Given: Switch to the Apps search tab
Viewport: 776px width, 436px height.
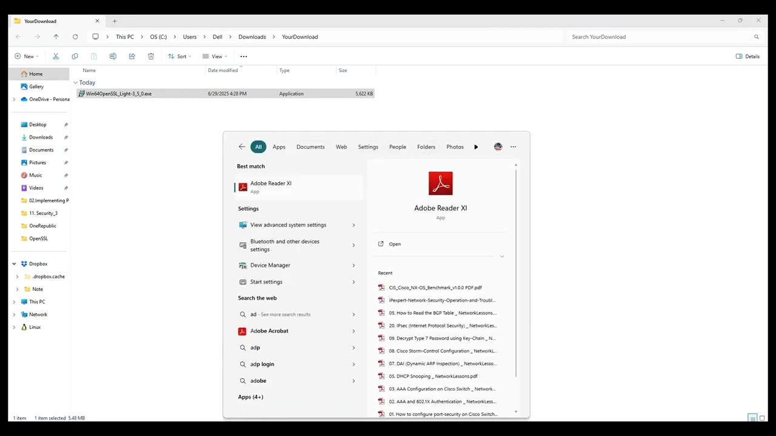Looking at the screenshot, I should point(279,147).
